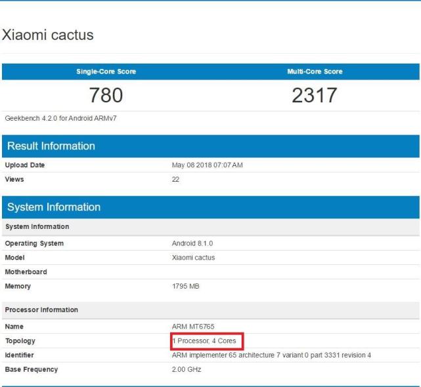The width and height of the screenshot is (421, 387).
Task: Click the Upload Date label
Action: point(25,165)
